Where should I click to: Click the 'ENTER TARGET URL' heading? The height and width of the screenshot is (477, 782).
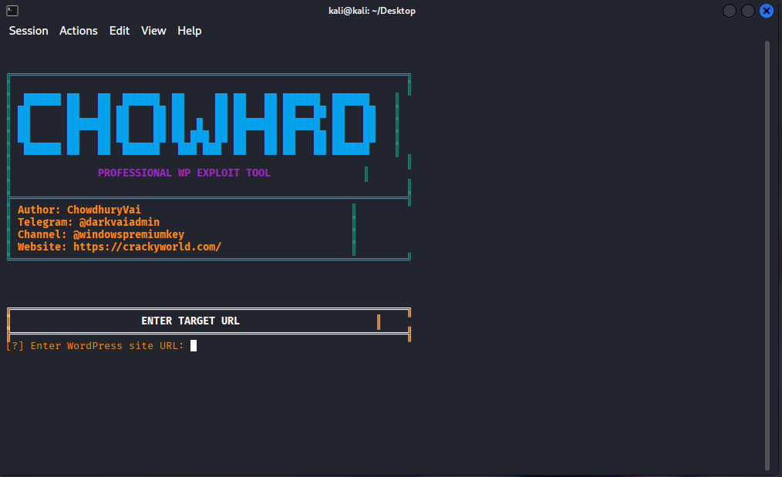click(x=190, y=321)
